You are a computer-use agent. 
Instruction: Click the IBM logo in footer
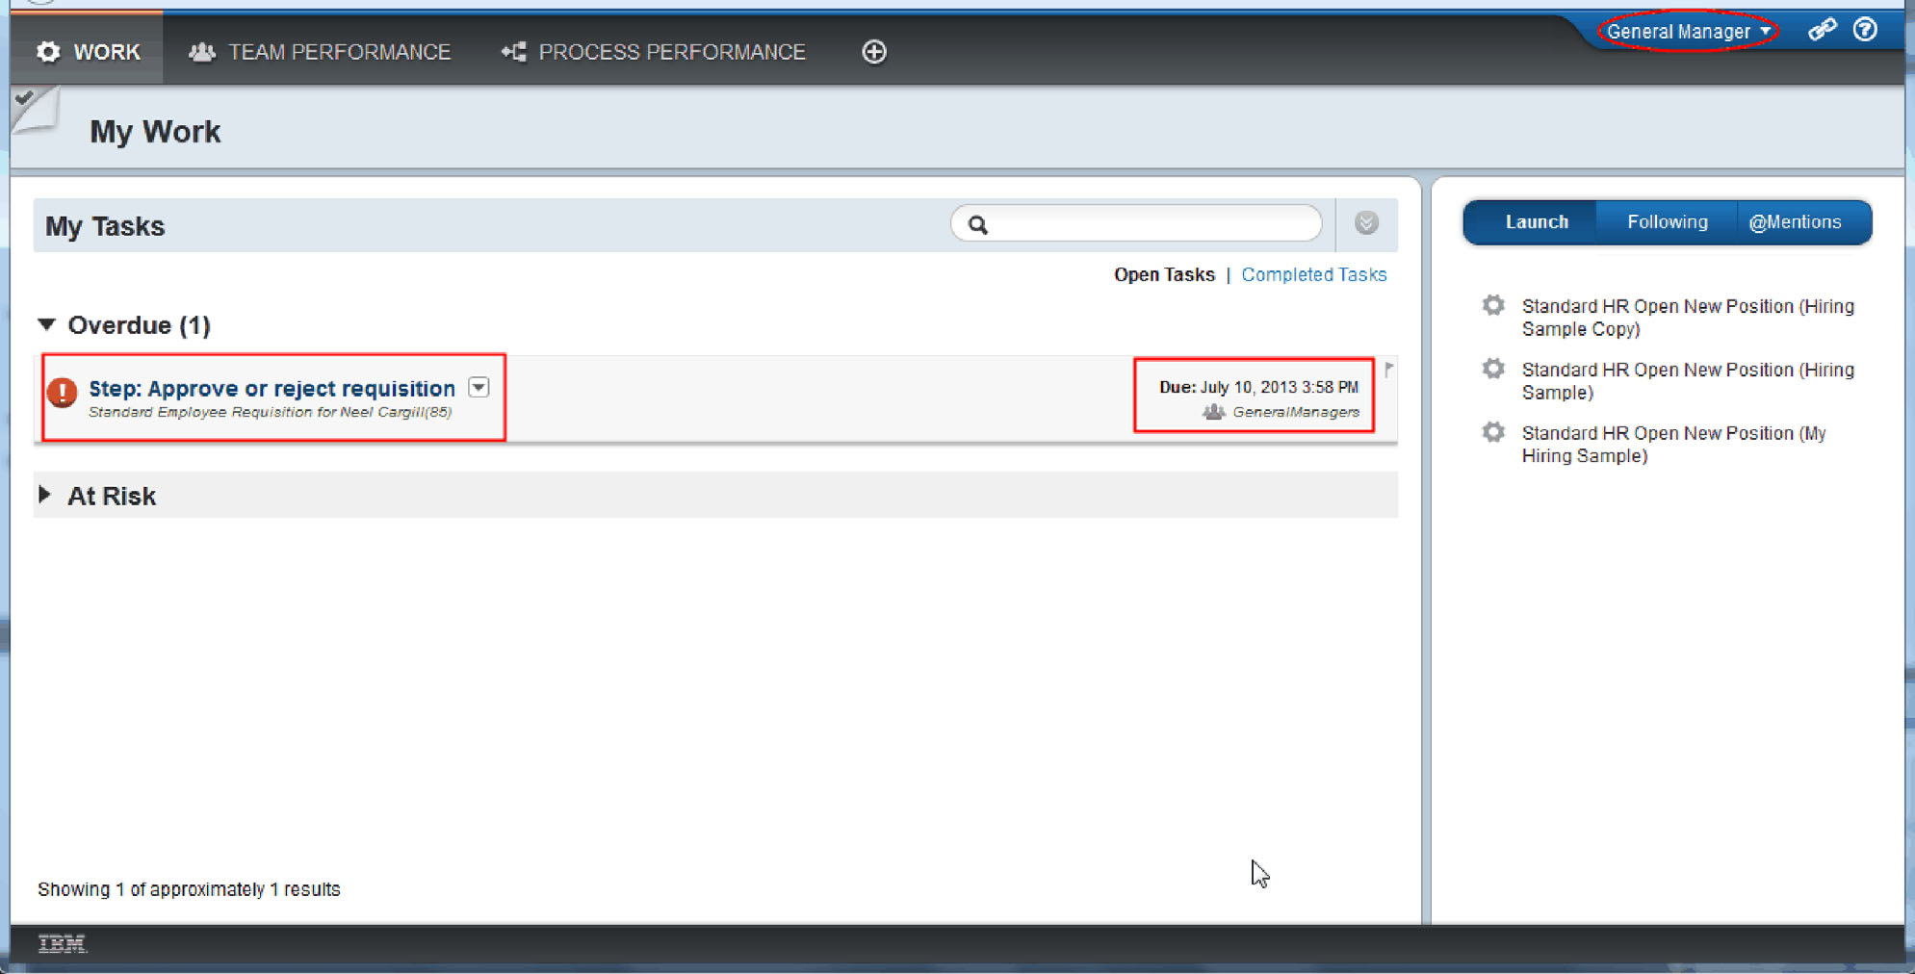pyautogui.click(x=62, y=943)
